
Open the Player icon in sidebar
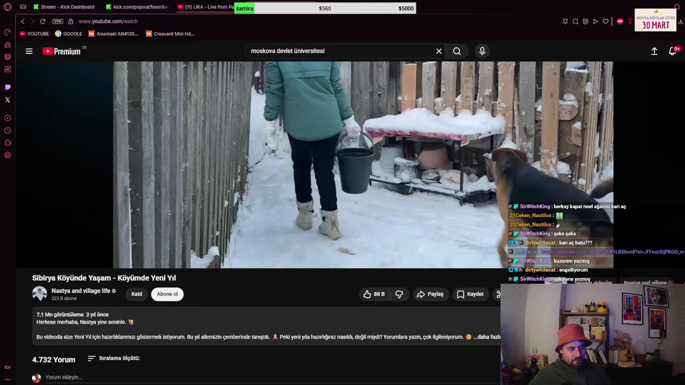7,118
